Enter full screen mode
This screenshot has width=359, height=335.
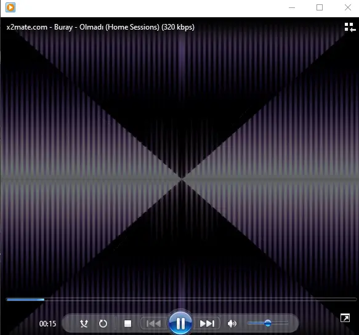click(x=345, y=318)
